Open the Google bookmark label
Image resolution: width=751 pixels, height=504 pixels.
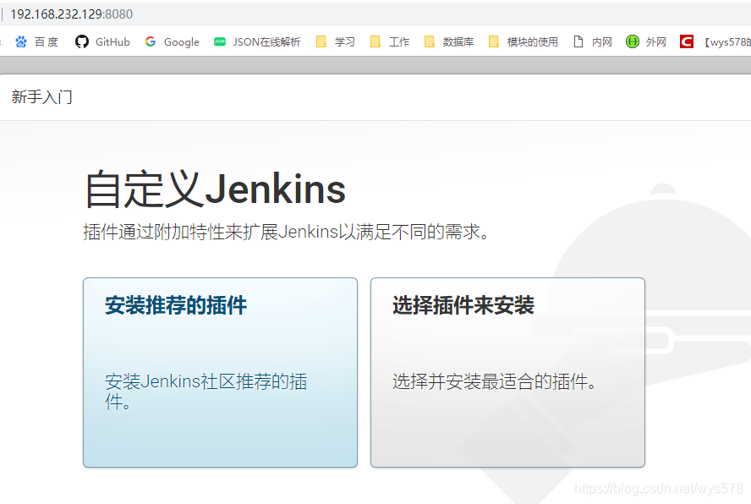tap(182, 42)
